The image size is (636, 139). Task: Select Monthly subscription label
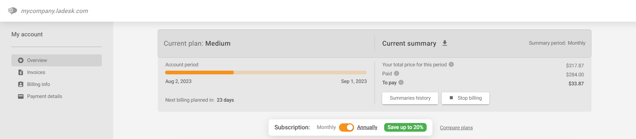tap(326, 127)
